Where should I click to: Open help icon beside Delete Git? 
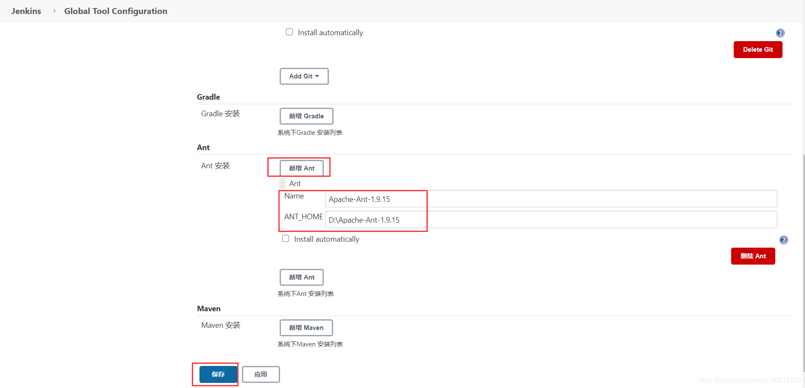pos(780,33)
